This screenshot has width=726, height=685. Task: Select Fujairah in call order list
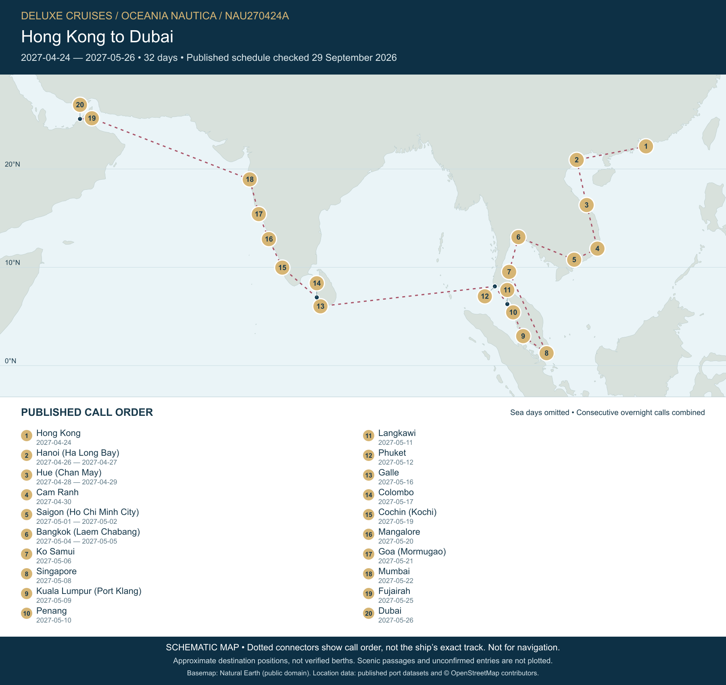[388, 595]
